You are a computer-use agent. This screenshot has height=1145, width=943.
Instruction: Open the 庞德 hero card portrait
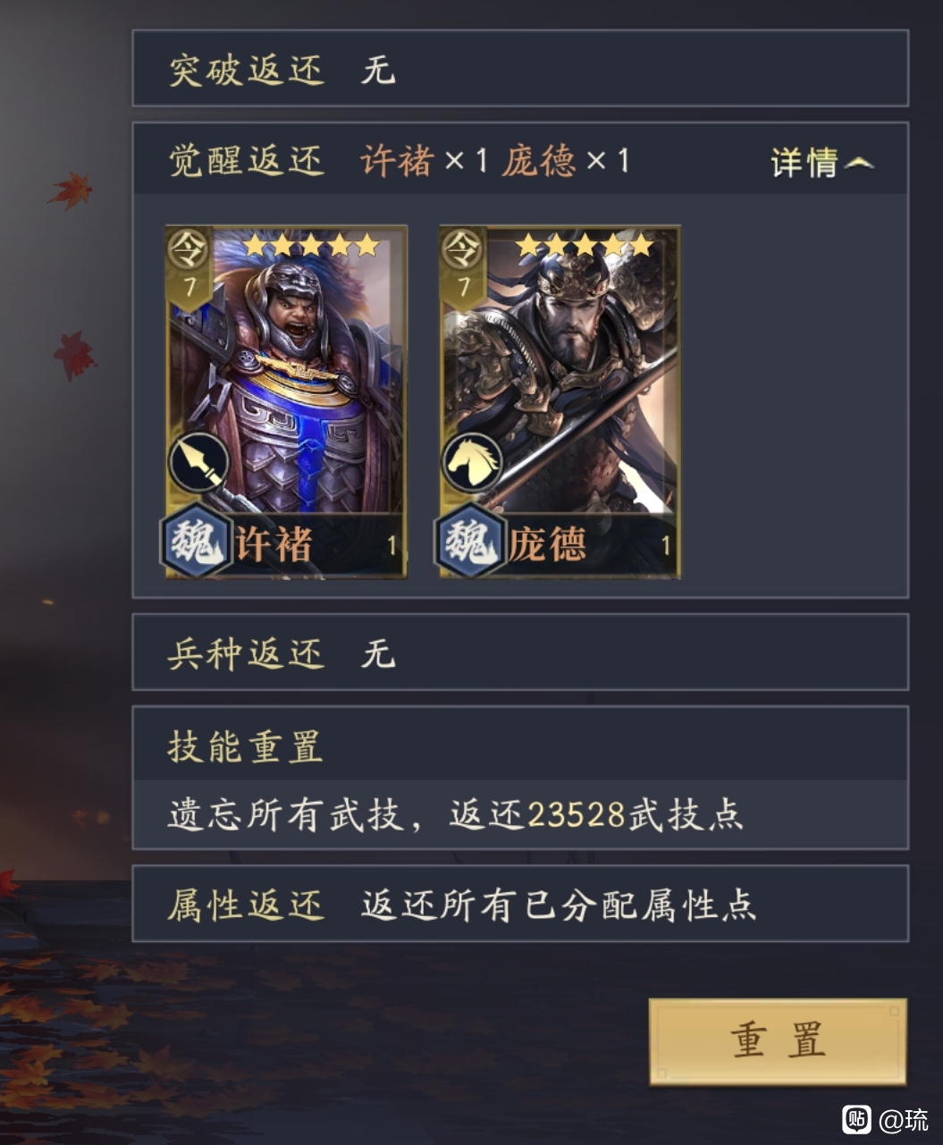560,401
